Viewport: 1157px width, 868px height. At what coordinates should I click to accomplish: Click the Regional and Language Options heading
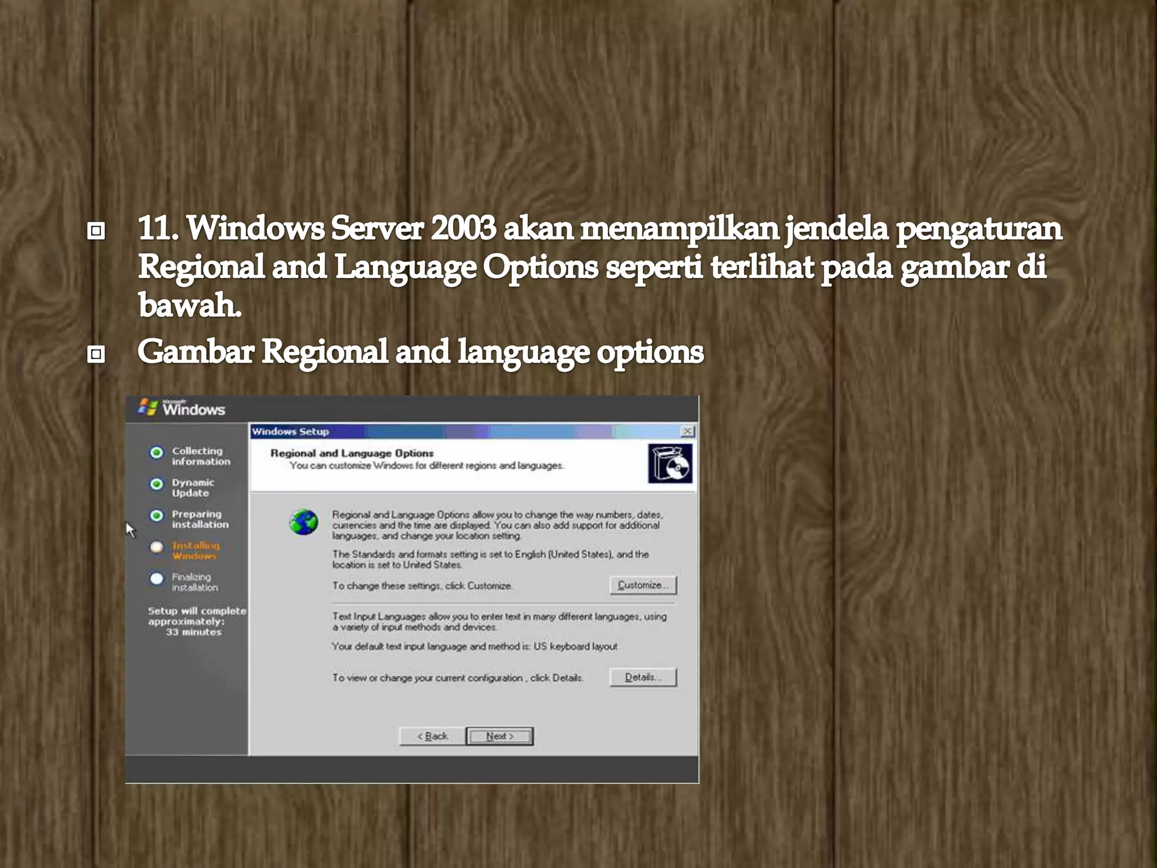coord(351,453)
